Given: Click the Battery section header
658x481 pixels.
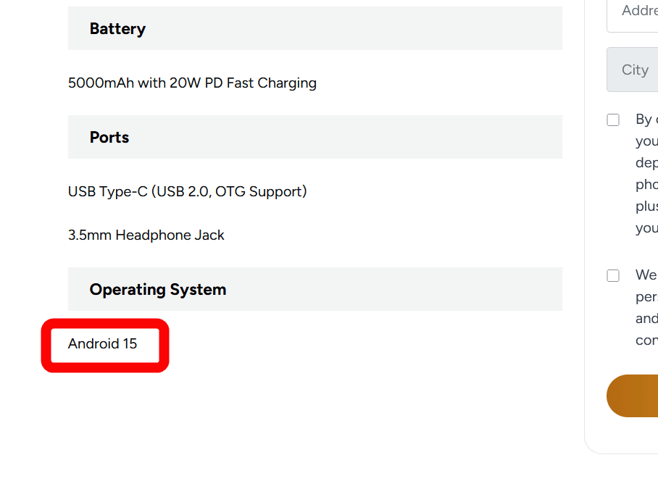Looking at the screenshot, I should pyautogui.click(x=315, y=29).
